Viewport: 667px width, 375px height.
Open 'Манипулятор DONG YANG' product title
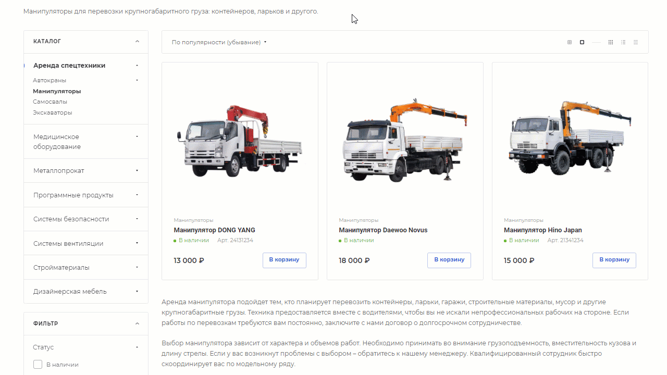click(215, 230)
